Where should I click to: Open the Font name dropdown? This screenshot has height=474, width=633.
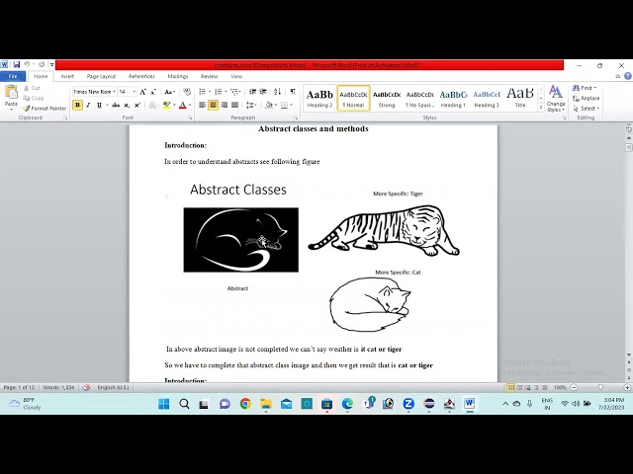[x=115, y=92]
